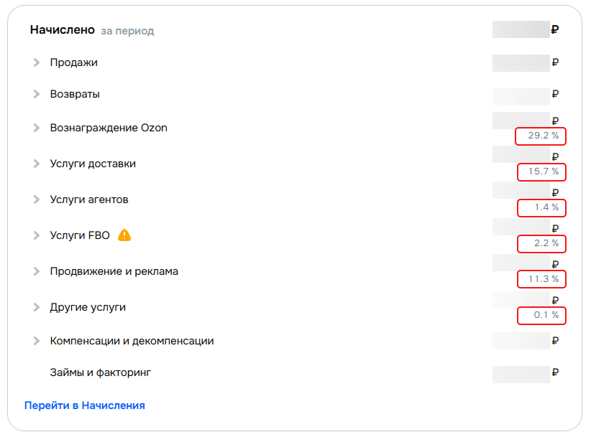Expand the Услуги доставки section
The height and width of the screenshot is (437, 591).
(x=36, y=164)
